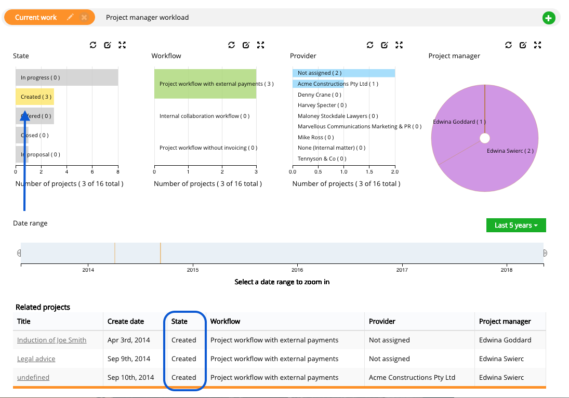Click the right date range handle
This screenshot has width=569, height=398.
545,253
